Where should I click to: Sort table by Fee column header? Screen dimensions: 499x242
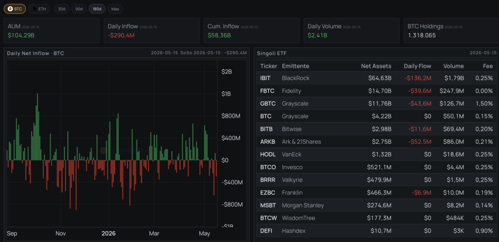click(487, 66)
